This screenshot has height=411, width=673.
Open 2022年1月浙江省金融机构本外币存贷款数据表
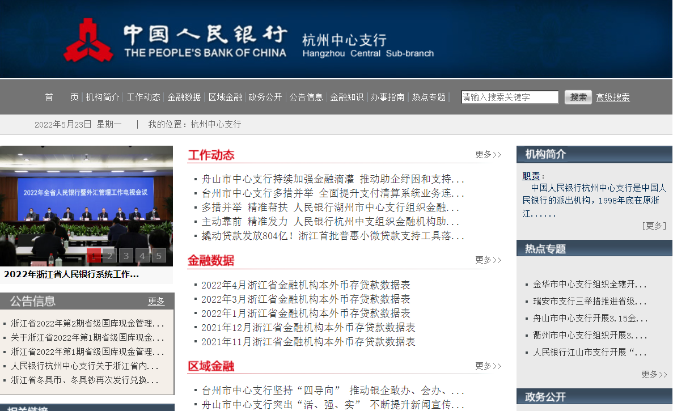click(x=306, y=313)
